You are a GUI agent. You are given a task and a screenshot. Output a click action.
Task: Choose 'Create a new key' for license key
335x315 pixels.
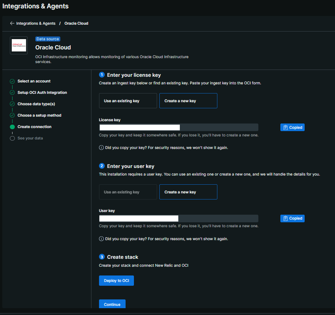tap(188, 101)
